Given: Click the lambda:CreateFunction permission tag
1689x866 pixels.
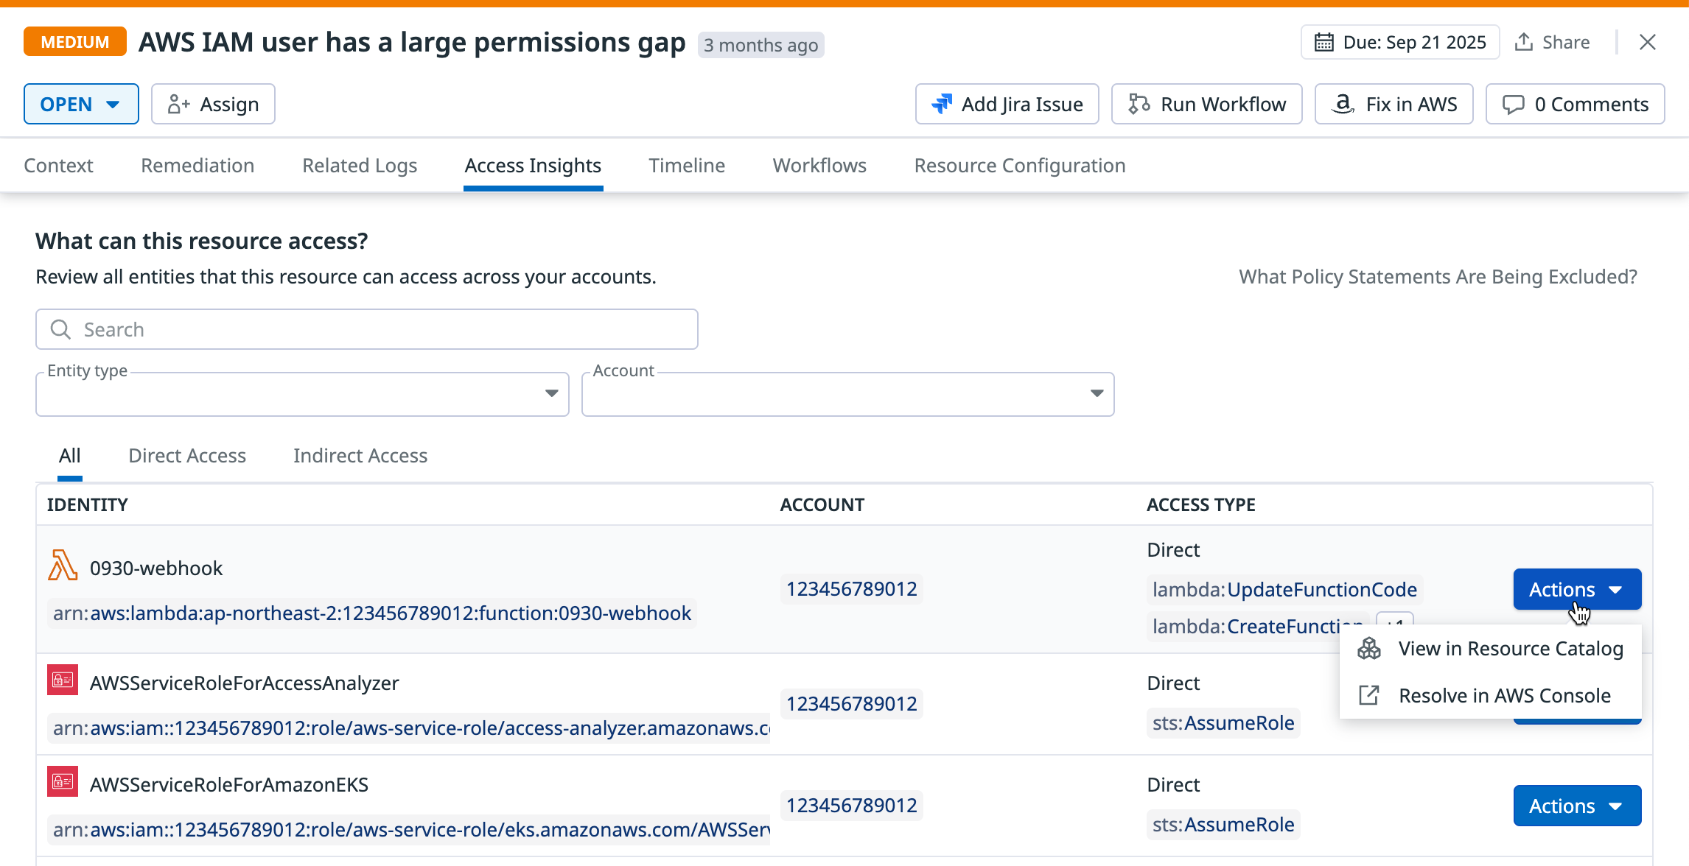Looking at the screenshot, I should point(1257,627).
